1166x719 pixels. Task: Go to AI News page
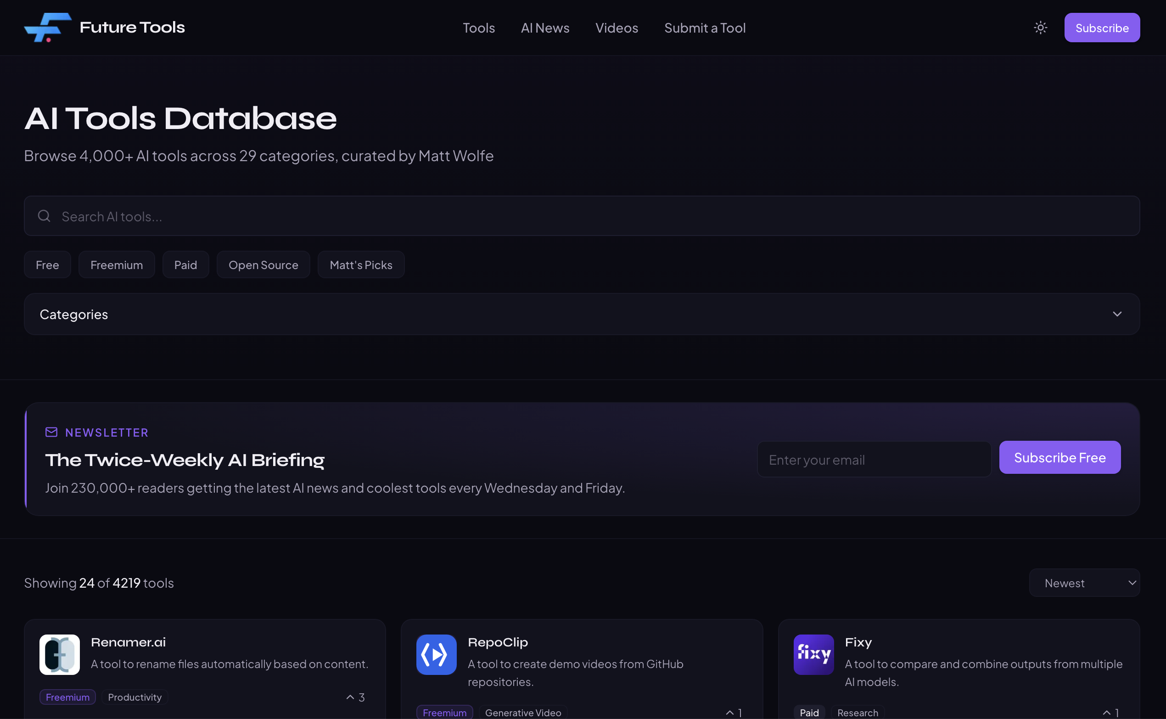click(545, 28)
